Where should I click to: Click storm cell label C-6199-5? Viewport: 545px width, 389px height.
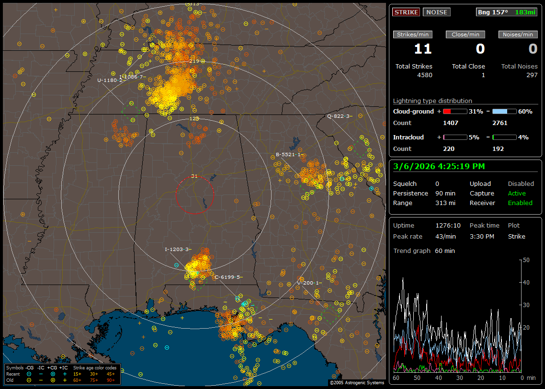tap(227, 277)
